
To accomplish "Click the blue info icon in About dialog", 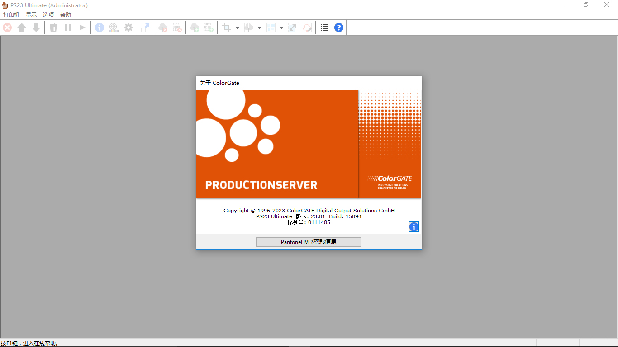I will 414,227.
